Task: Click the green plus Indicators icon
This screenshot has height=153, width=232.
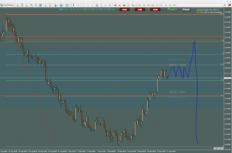Action: 55,5
